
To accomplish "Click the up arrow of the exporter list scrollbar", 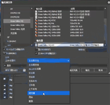I will (x=105, y=9).
